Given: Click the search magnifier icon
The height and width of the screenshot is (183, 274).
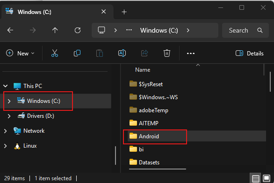Looking at the screenshot, I should [260, 30].
